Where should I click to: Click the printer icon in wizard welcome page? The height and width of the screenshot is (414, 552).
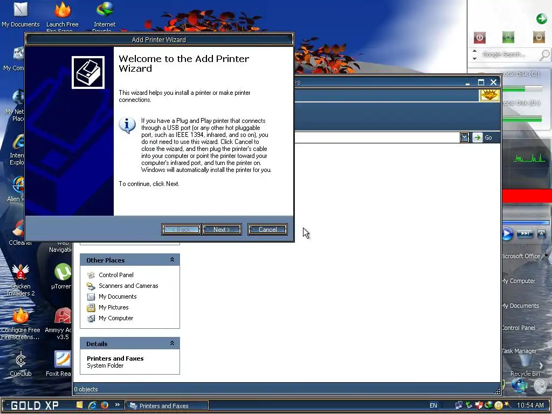88,73
